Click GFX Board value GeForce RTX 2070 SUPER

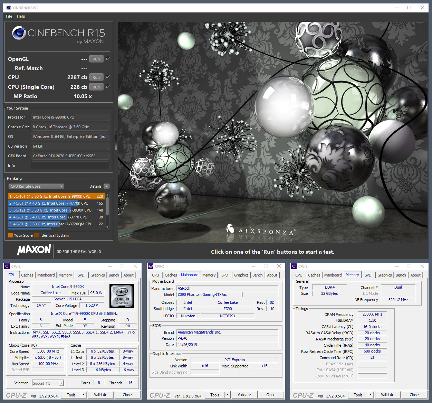point(70,156)
